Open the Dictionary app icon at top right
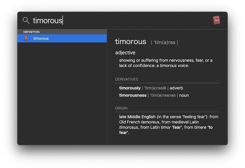 217,20
